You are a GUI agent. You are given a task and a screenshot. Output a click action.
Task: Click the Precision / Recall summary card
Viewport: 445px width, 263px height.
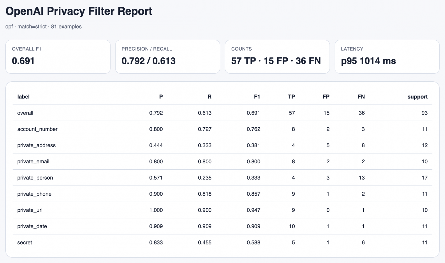pos(167,57)
